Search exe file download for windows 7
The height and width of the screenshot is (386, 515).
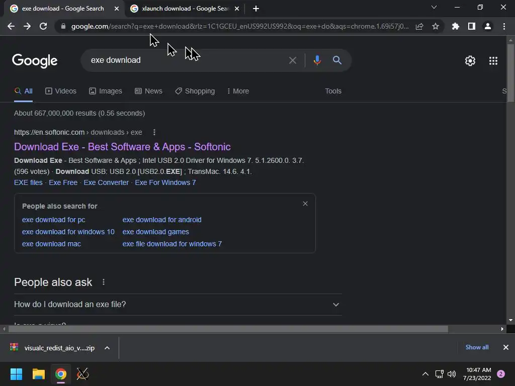[x=172, y=244]
